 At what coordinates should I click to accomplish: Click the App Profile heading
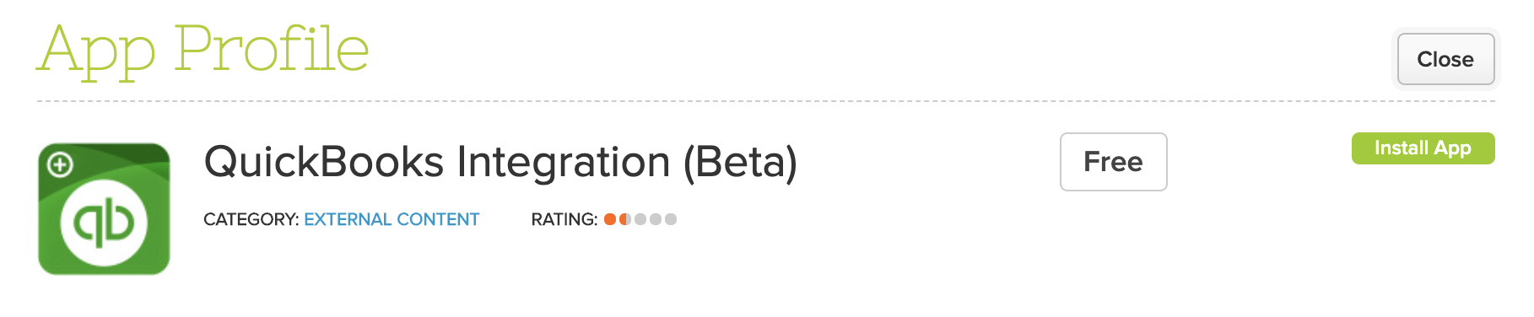(203, 51)
